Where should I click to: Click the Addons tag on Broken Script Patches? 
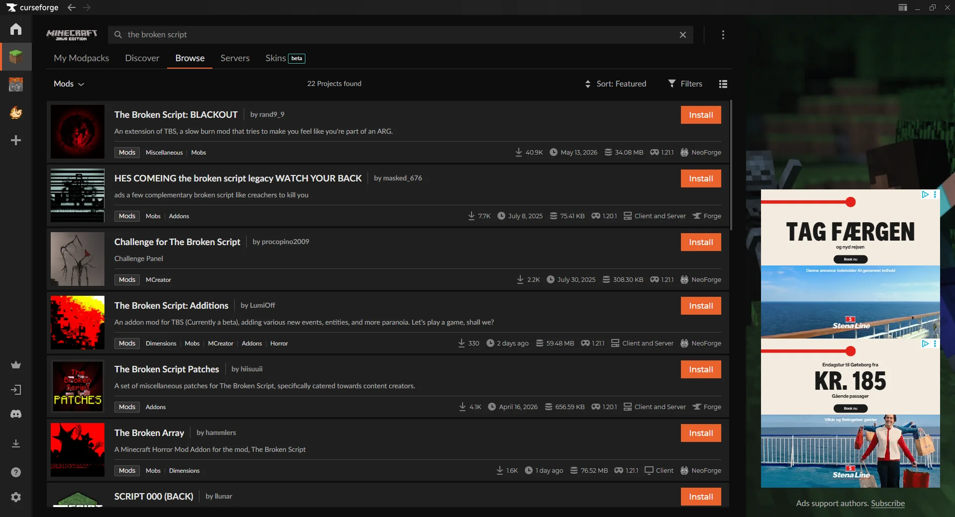pos(156,407)
